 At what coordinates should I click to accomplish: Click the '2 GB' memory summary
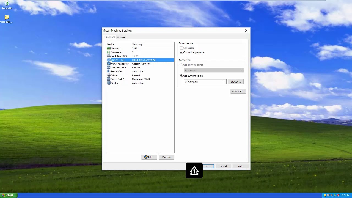[x=134, y=48]
